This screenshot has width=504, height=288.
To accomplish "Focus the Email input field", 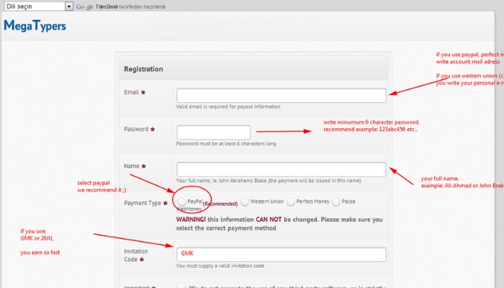I will (282, 96).
